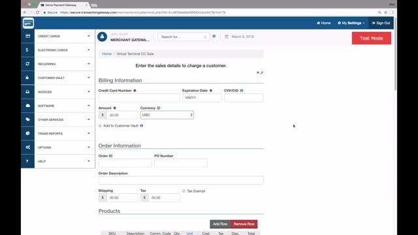Click the Credit Cards sidebar card icon

pyautogui.click(x=27, y=36)
